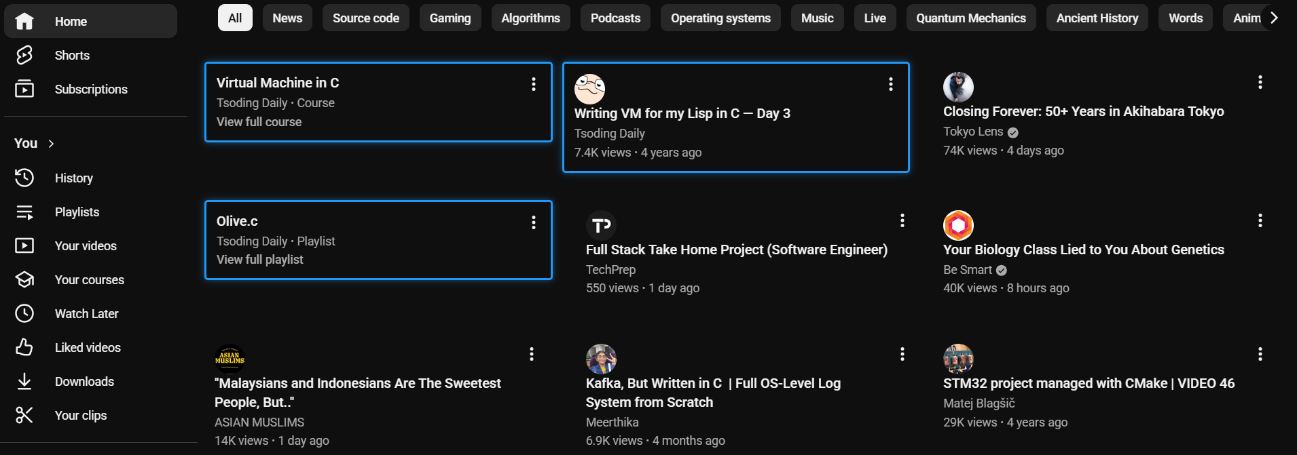Screen dimensions: 1297x455
Task: Open the Shorts icon in sidebar
Action: click(24, 55)
